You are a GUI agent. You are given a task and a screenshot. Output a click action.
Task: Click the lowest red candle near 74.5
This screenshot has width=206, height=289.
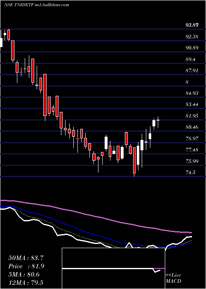coord(134,160)
